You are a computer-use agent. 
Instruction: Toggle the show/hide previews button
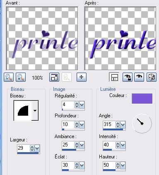[114, 77]
